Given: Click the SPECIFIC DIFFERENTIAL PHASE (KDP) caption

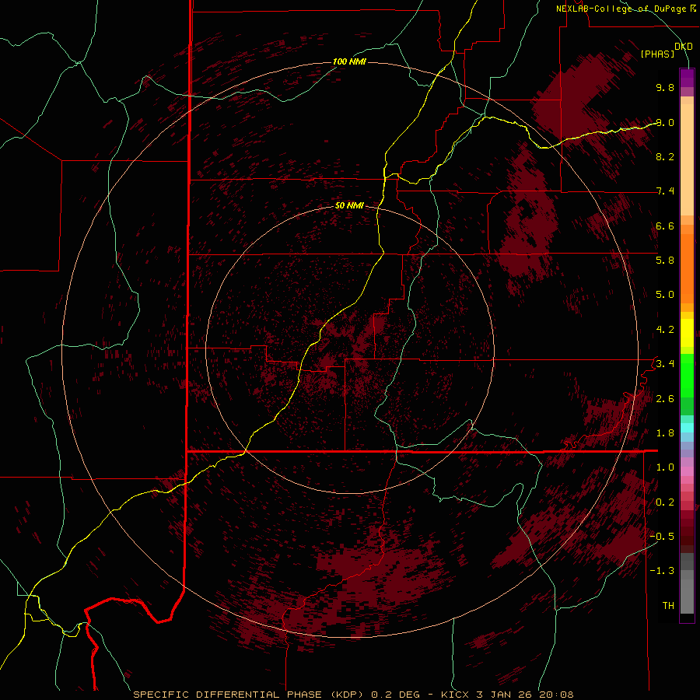Looking at the screenshot, I should 250,695.
